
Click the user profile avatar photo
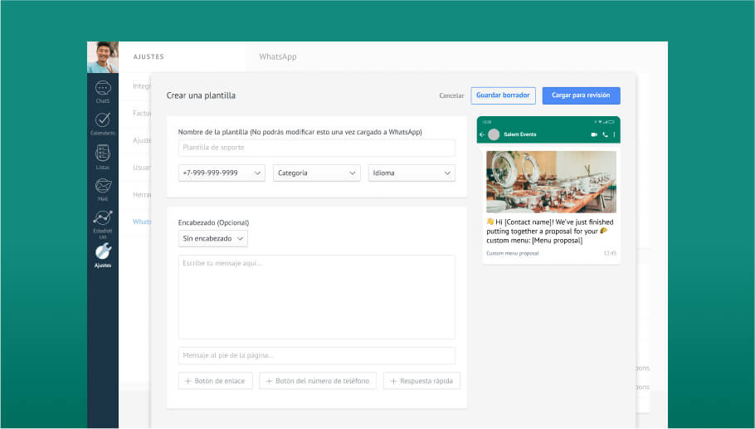coord(103,57)
